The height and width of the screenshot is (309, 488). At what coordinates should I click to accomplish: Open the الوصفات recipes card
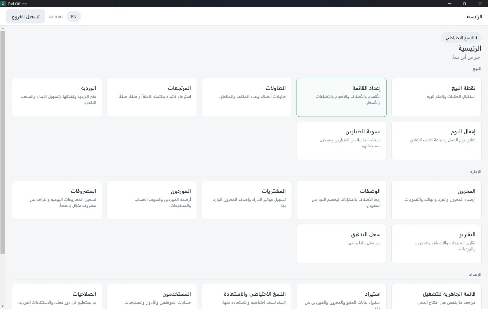click(341, 200)
